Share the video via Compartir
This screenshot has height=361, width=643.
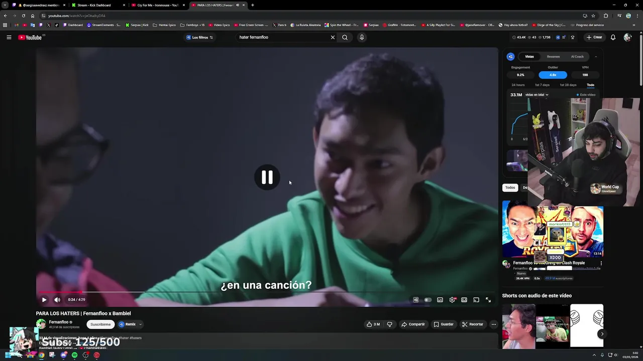(413, 324)
